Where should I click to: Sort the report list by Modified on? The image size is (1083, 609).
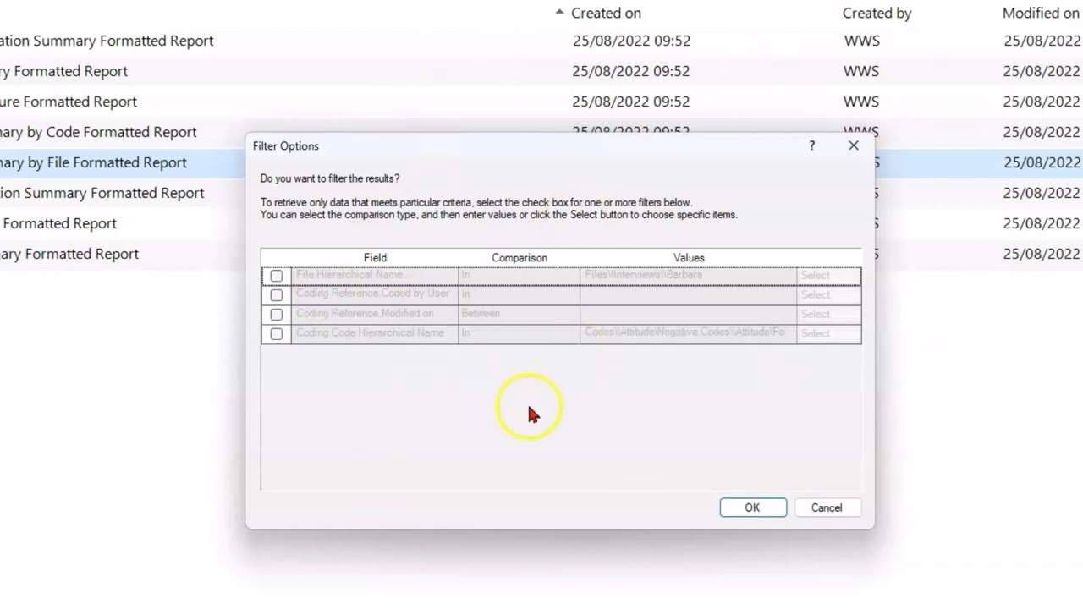1042,13
